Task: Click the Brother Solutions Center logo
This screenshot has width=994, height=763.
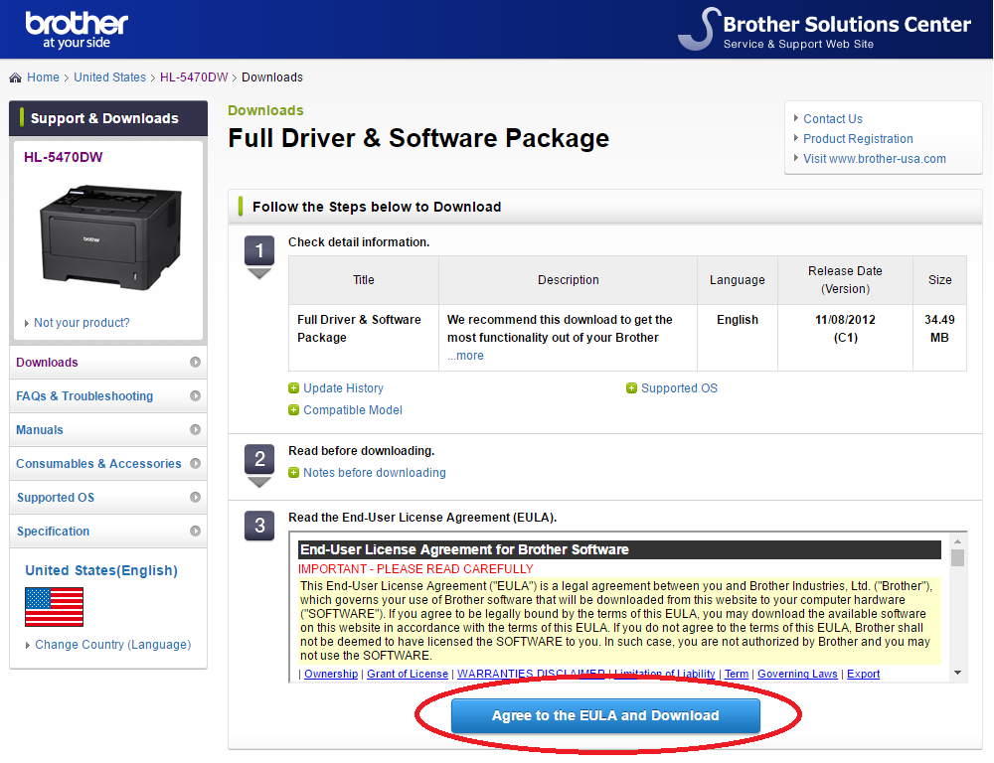Action: coord(825,29)
